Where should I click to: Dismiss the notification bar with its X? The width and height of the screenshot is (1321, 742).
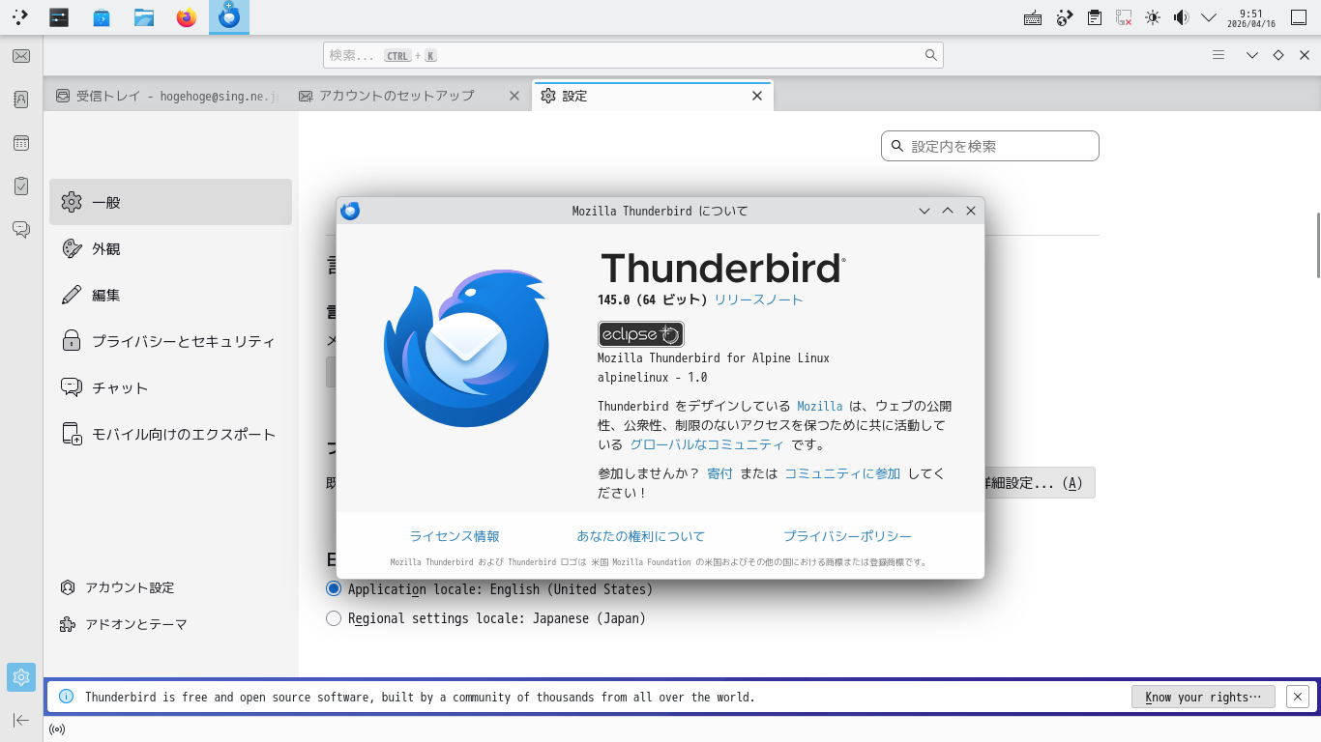click(x=1299, y=697)
